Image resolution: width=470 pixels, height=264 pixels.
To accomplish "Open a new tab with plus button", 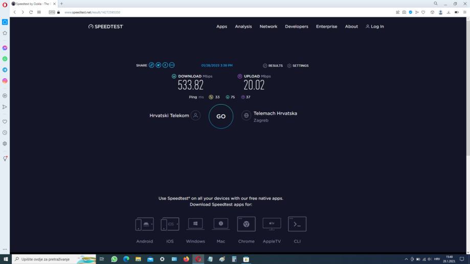I will tap(61, 4).
